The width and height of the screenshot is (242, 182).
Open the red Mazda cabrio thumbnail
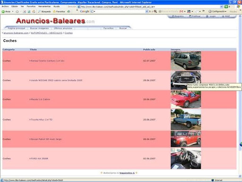click(x=186, y=100)
